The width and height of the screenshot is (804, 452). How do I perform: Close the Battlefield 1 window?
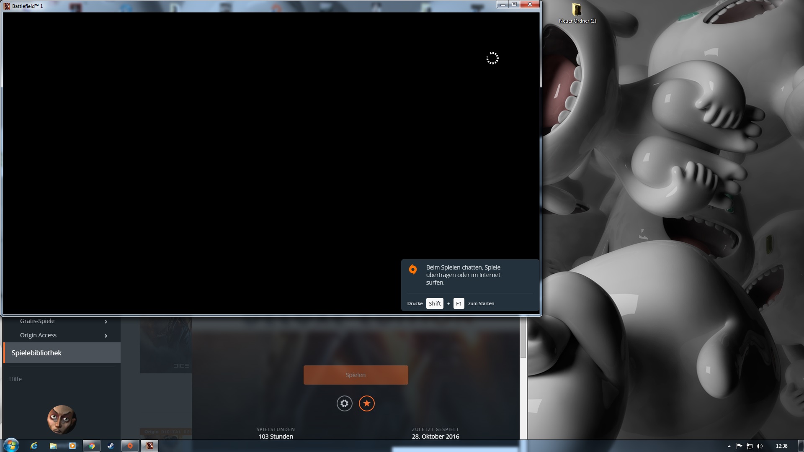[530, 5]
